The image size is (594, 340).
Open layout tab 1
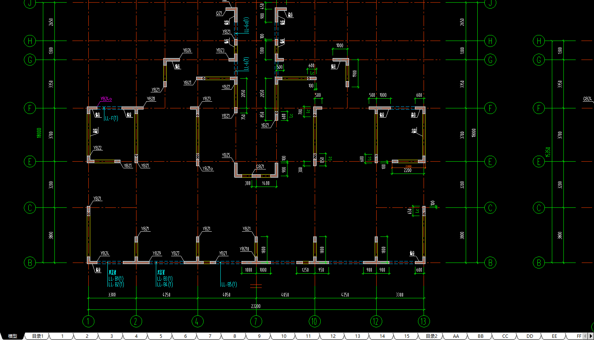click(x=62, y=336)
